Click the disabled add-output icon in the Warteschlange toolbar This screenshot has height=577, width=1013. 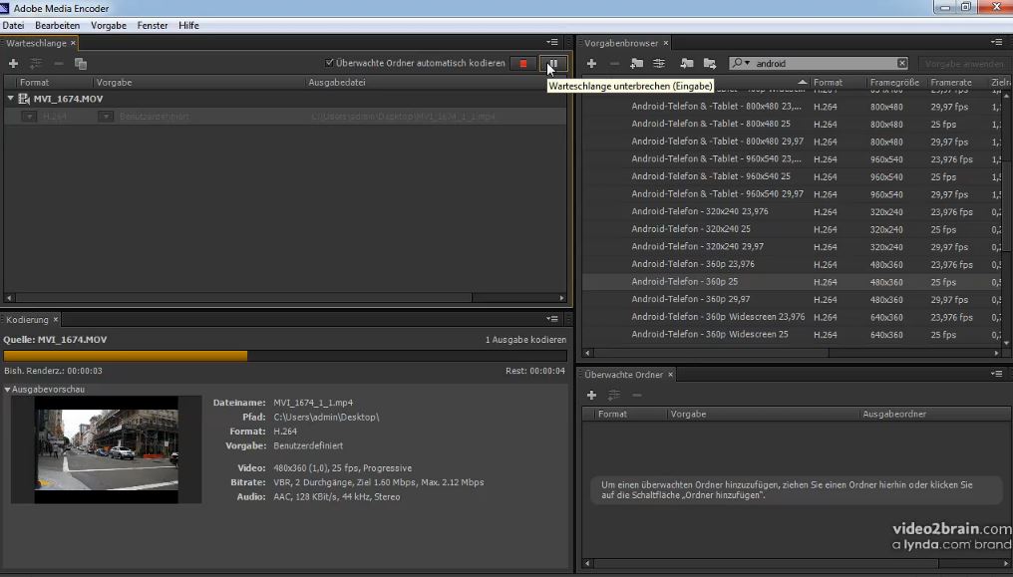click(36, 63)
